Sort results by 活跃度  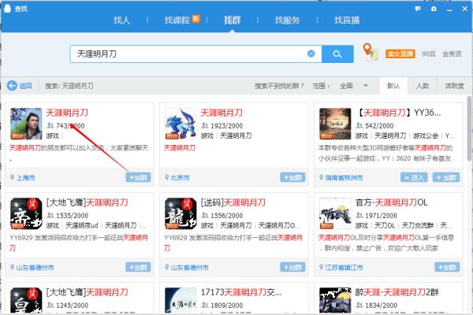(454, 86)
